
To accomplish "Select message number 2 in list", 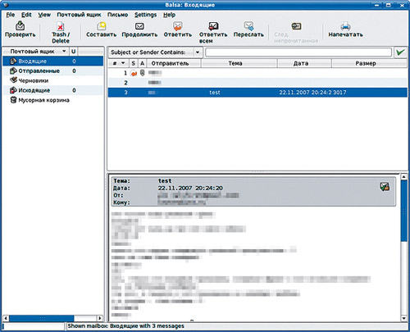I will tap(257, 83).
